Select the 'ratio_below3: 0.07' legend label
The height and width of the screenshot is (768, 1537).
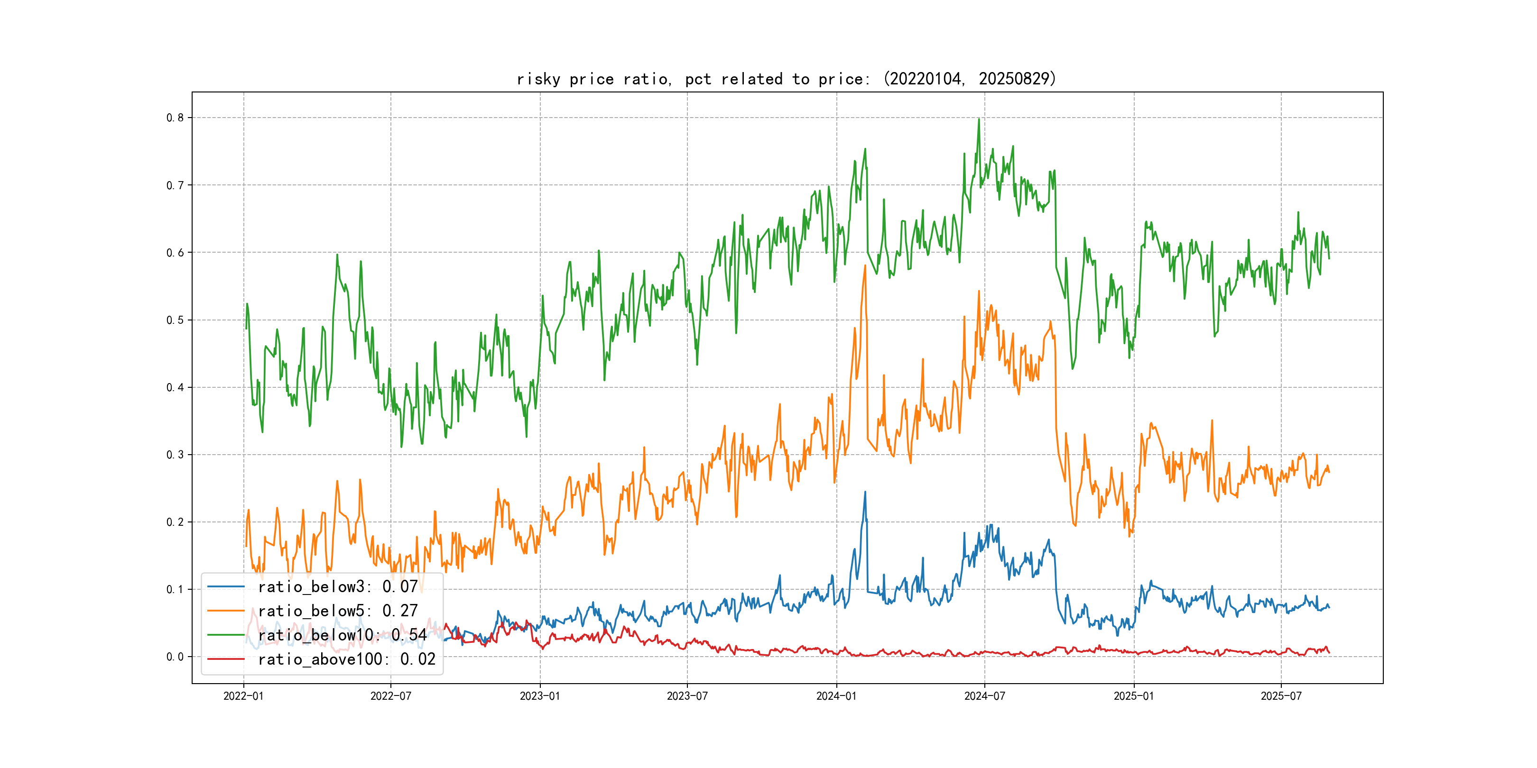pyautogui.click(x=338, y=587)
